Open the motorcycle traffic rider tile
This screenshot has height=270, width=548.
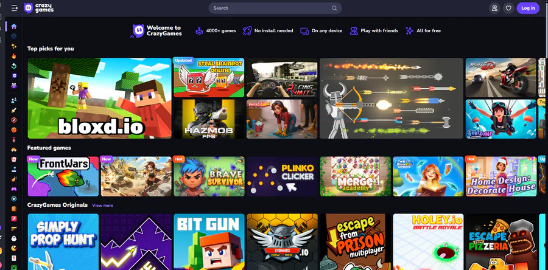501,77
